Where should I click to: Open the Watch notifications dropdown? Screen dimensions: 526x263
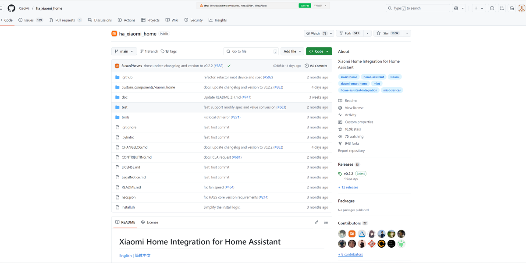pos(319,33)
